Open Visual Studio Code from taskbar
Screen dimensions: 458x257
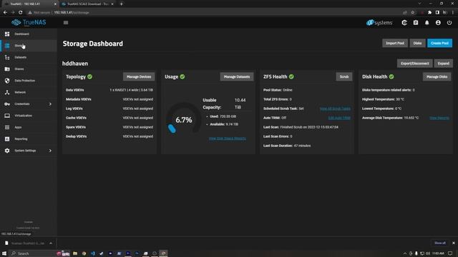coord(92,253)
